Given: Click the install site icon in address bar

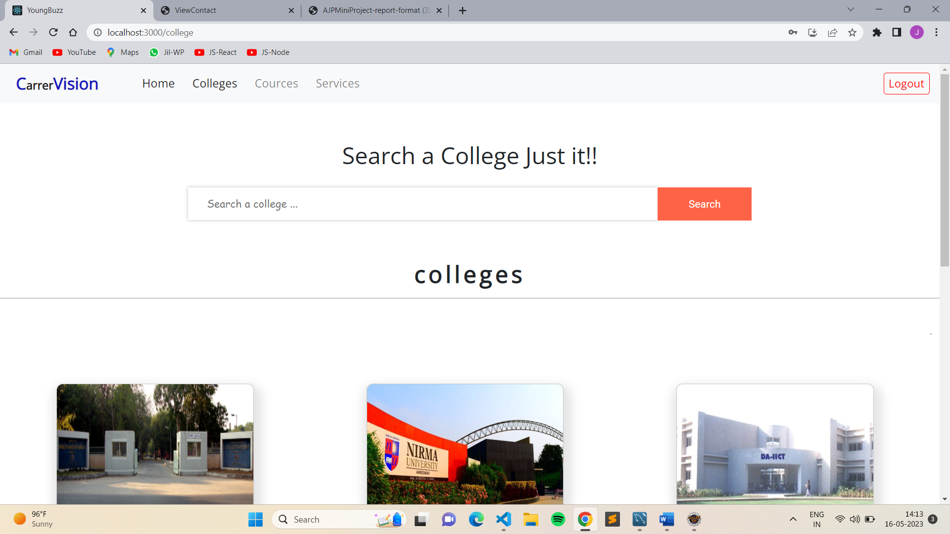Looking at the screenshot, I should click(812, 32).
